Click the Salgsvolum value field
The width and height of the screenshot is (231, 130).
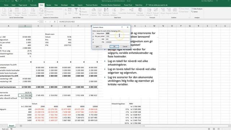[x=117, y=34]
